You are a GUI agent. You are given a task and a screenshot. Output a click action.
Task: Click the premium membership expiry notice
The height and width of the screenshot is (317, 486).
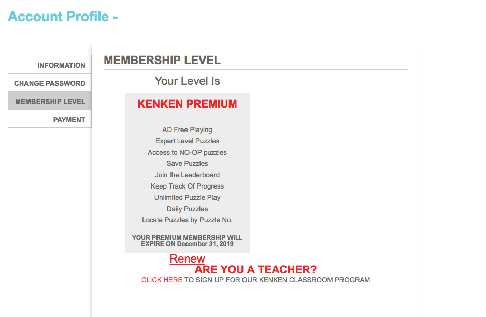point(187,241)
